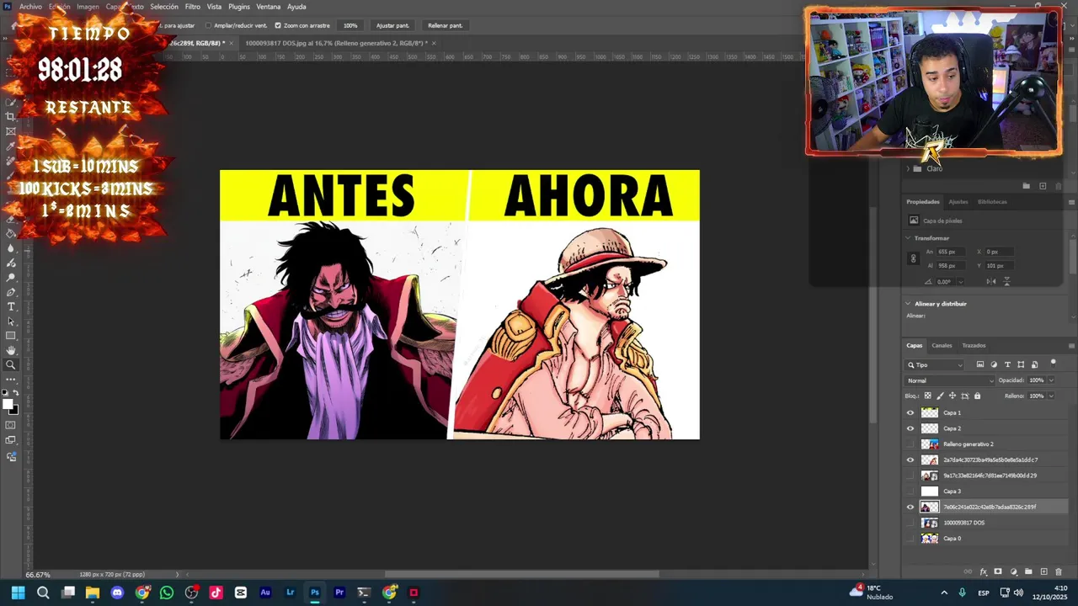This screenshot has height=606, width=1078.
Task: Lock image pixels brush icon
Action: [x=941, y=396]
